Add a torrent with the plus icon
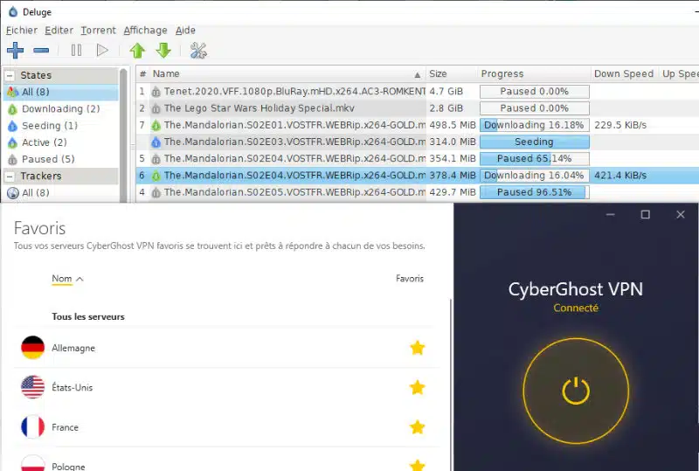 tap(15, 51)
